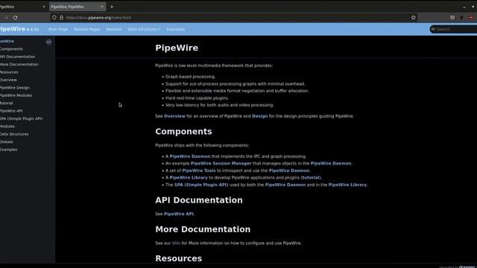
Task: Follow the Overview link in the intro paragraph
Action: (174, 116)
